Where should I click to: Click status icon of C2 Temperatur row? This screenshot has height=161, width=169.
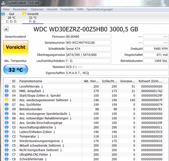pos(7,136)
